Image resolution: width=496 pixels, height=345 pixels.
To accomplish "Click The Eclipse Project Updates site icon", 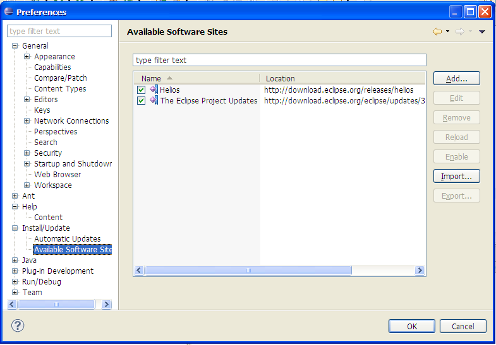I will (x=154, y=100).
